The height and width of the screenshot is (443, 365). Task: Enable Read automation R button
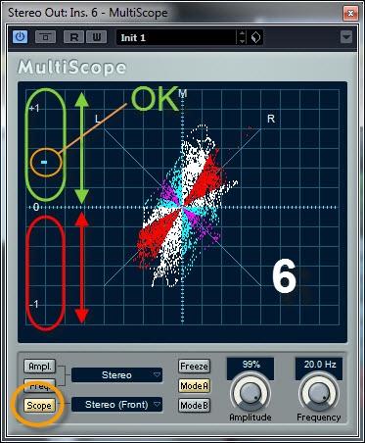click(x=73, y=37)
